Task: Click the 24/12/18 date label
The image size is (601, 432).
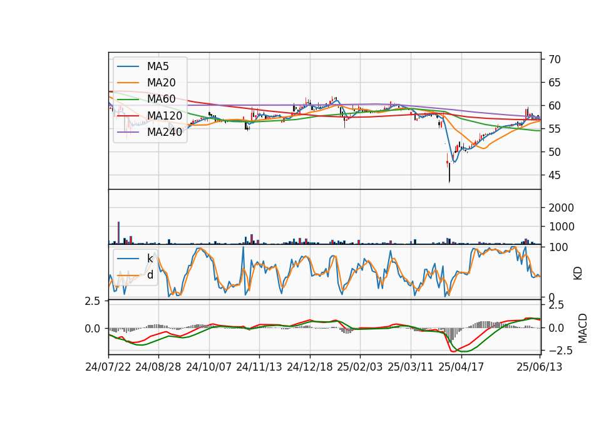Action: [310, 367]
